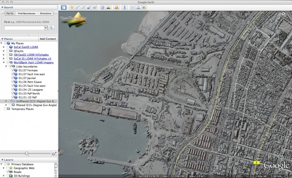Click the Roads layer icon

click(x=11, y=172)
